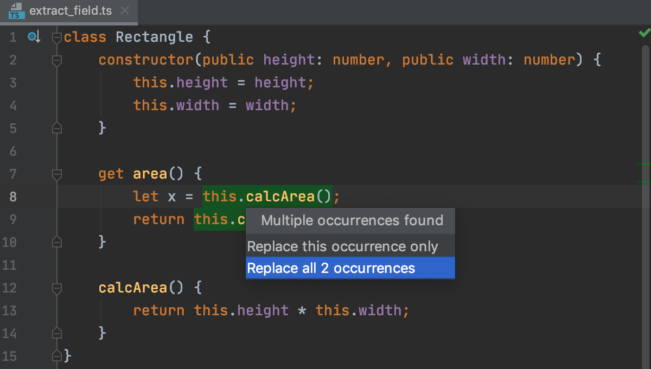
Task: Collapse the constructor code block
Action: click(56, 60)
